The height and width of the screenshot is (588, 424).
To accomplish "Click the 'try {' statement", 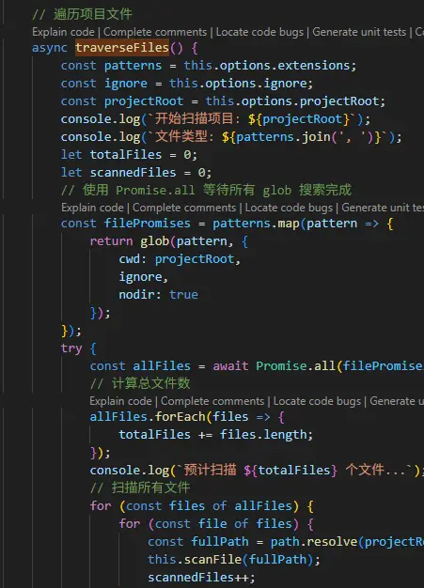I will pyautogui.click(x=78, y=348).
